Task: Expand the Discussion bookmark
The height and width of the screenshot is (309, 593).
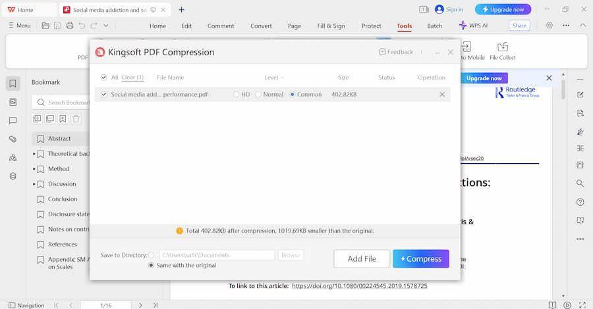Action: (34, 184)
